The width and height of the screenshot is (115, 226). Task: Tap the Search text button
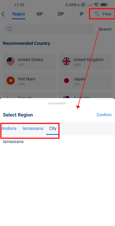(x=105, y=29)
